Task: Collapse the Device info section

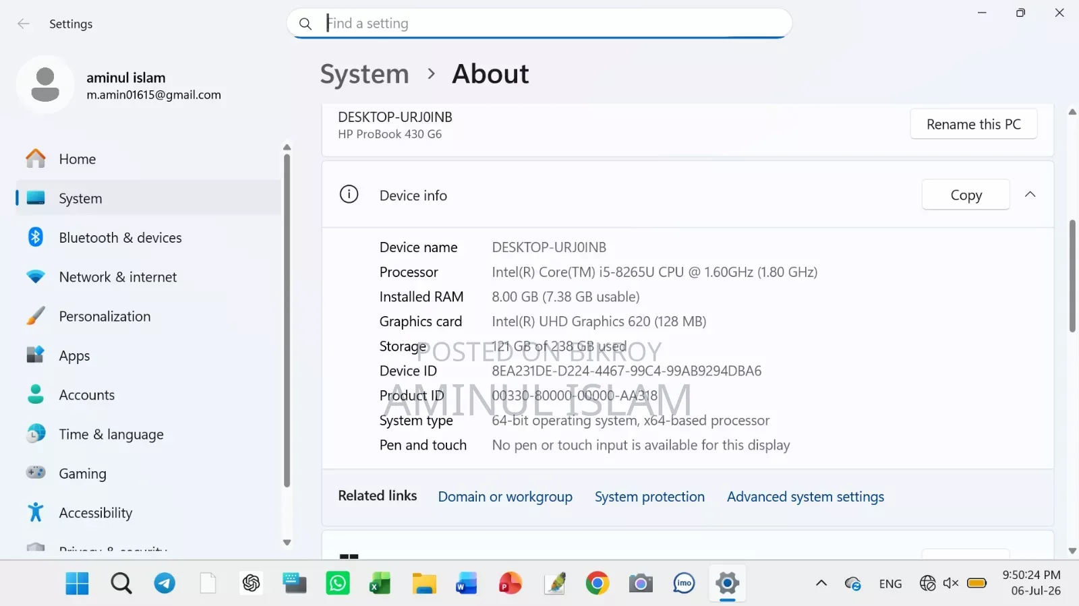Action: [1030, 194]
